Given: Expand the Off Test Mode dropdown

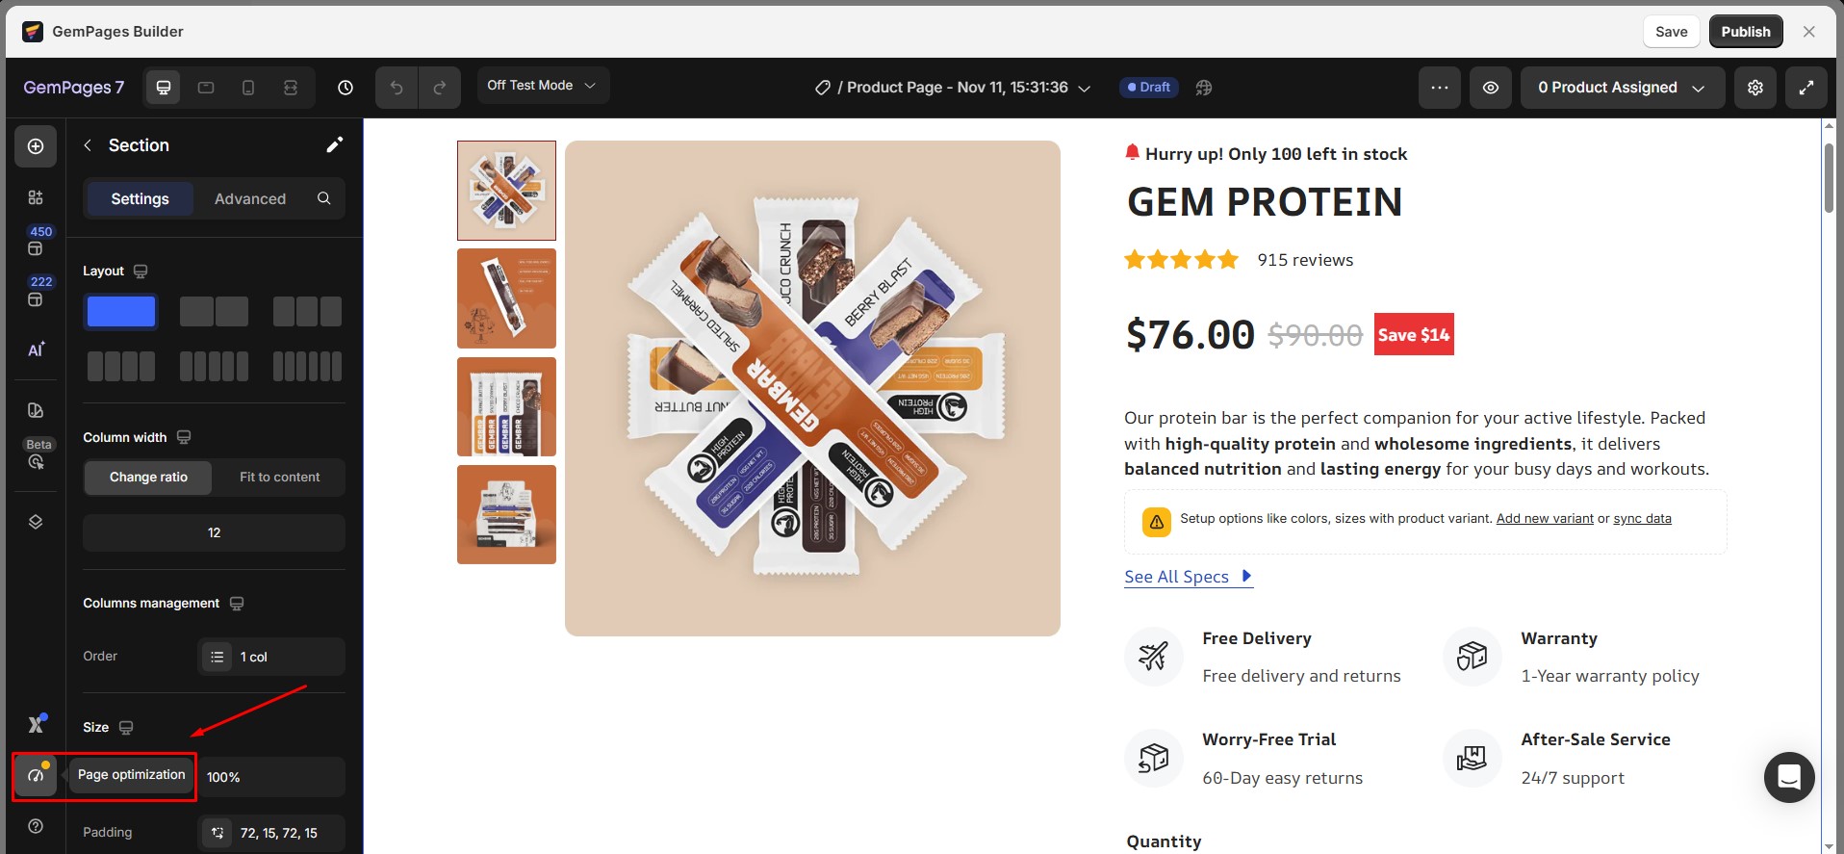Looking at the screenshot, I should click(543, 86).
